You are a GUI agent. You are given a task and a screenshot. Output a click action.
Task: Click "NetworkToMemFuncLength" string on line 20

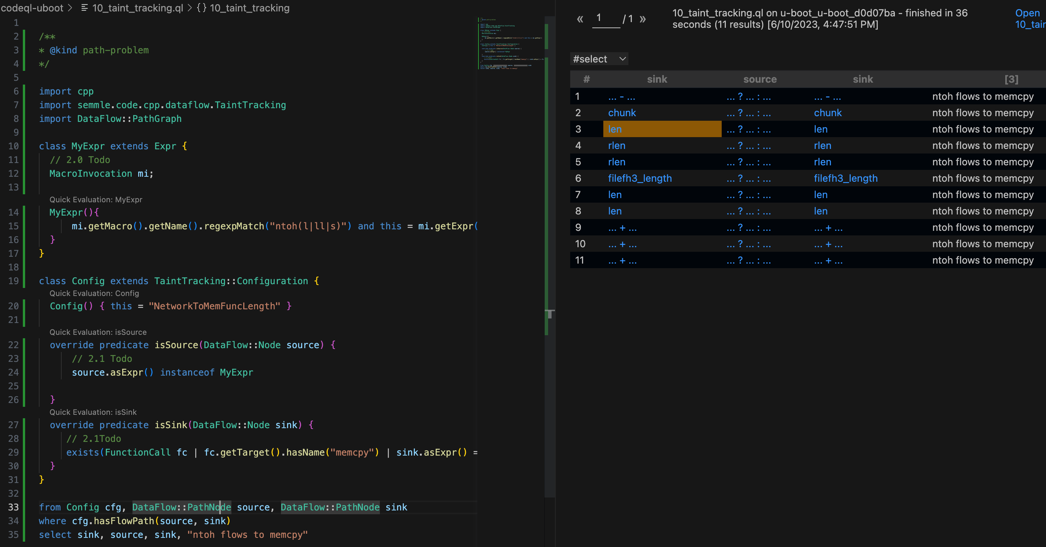click(214, 306)
